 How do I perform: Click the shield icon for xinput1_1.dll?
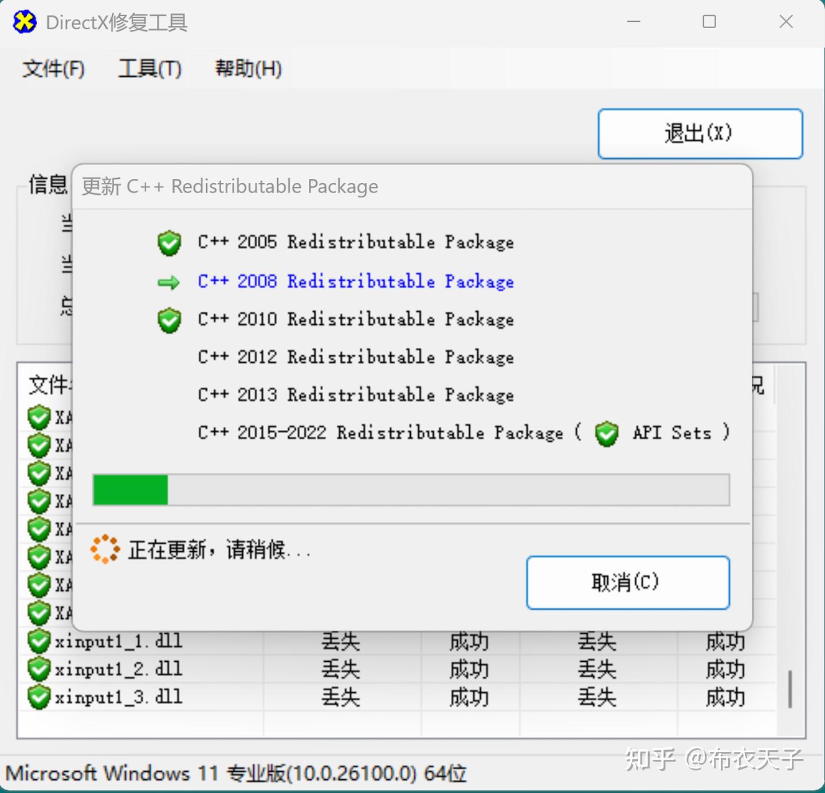coord(39,641)
